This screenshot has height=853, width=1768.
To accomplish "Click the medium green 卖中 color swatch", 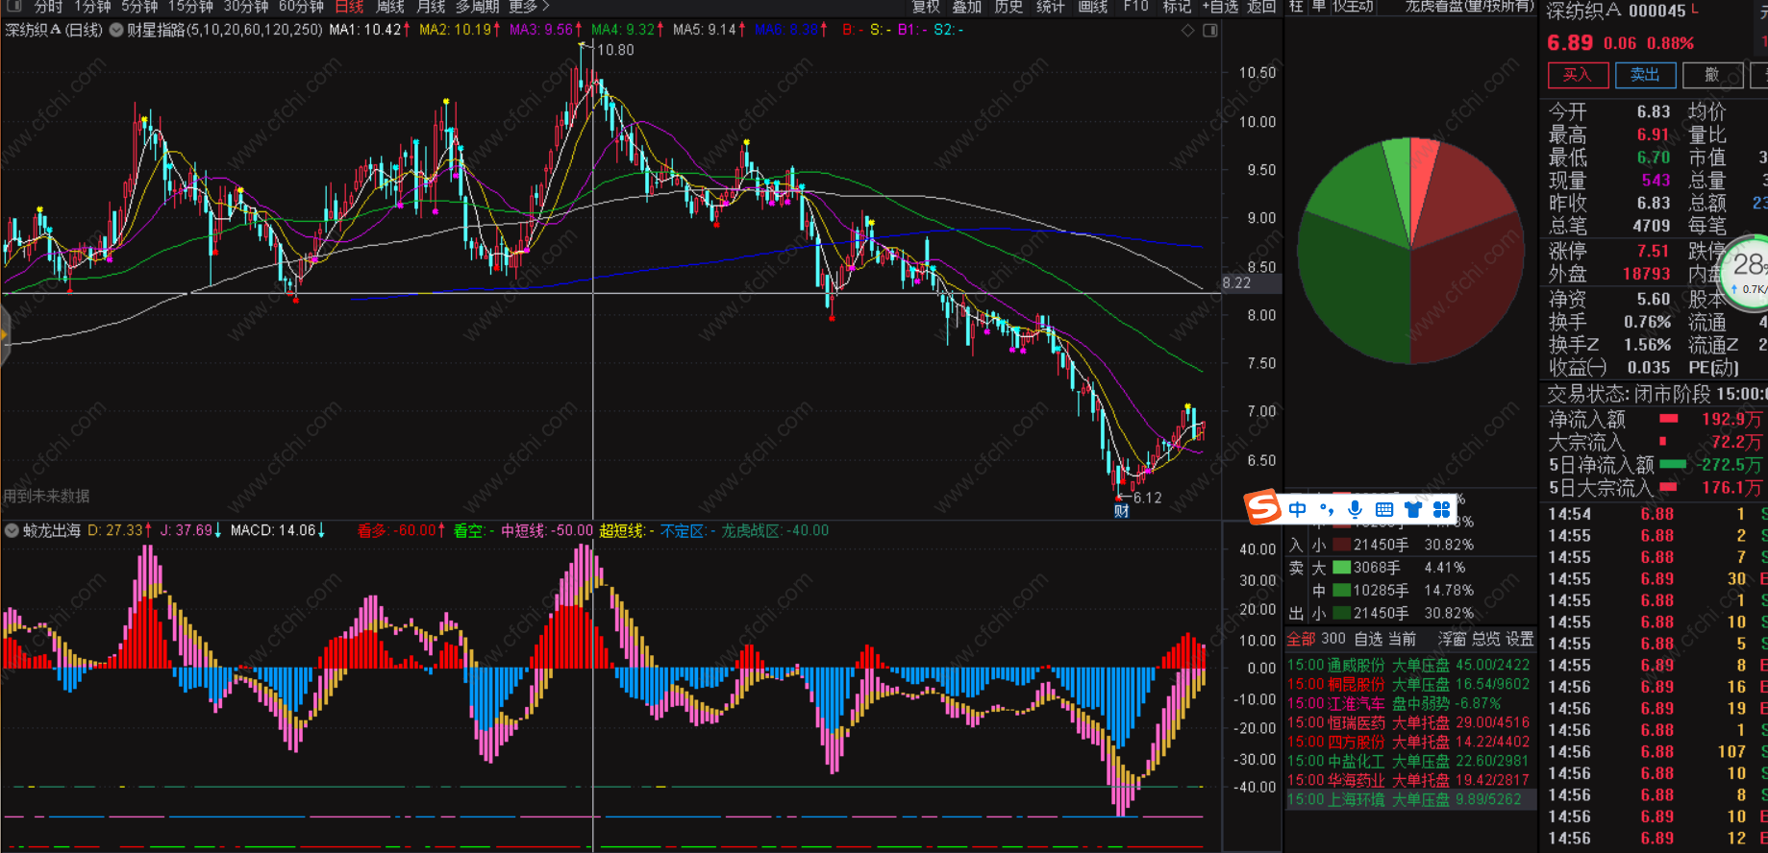I will (1341, 590).
